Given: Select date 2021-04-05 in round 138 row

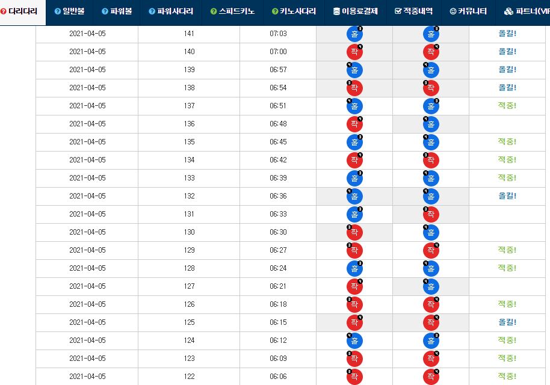Looking at the screenshot, I should (87, 88).
